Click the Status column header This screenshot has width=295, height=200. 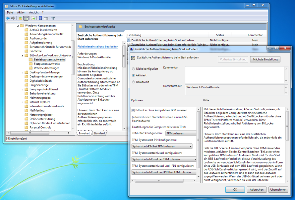coord(220,35)
